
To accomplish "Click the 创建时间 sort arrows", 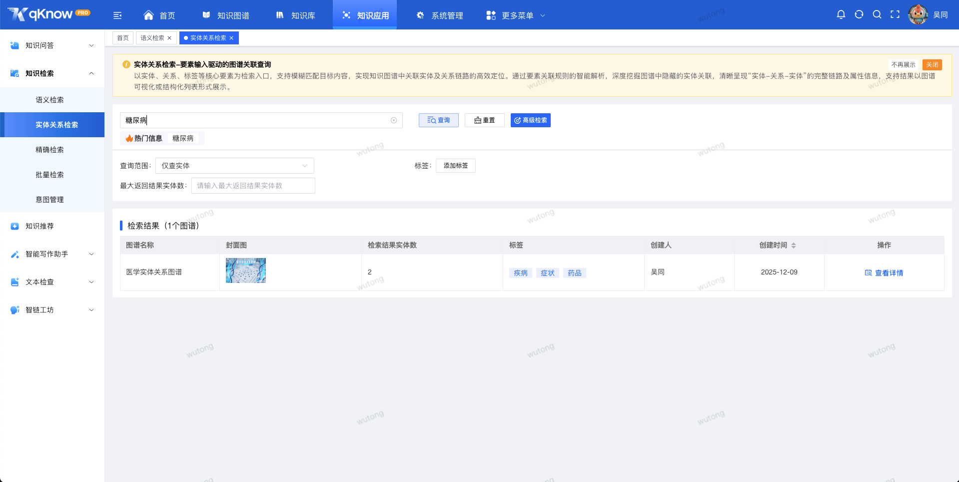I will [795, 245].
